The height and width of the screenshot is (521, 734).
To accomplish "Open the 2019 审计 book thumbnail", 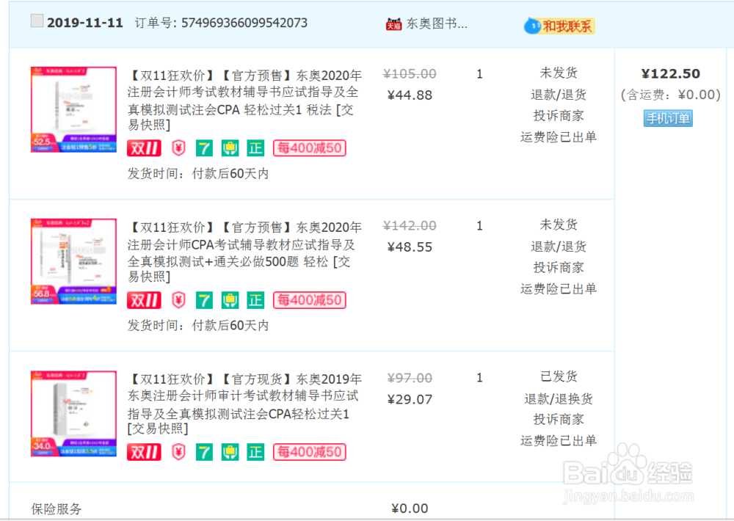I will [x=73, y=413].
